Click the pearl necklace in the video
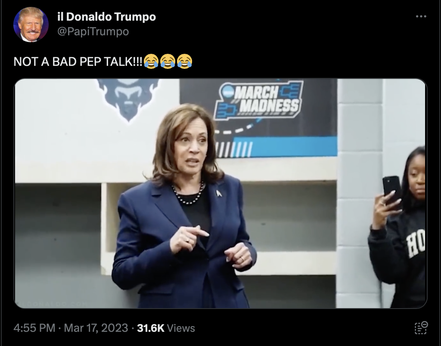This screenshot has width=441, height=346. tap(188, 195)
